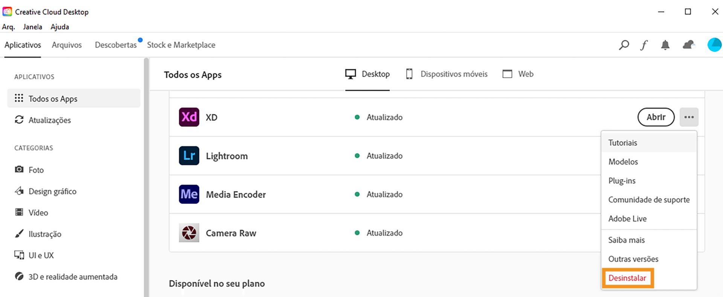The height and width of the screenshot is (297, 723).
Task: Choose Desinstalar from the XD menu
Action: [627, 278]
